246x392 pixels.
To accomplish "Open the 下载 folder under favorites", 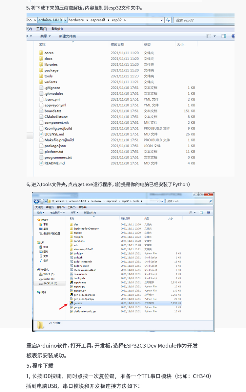I will [x=46, y=224].
